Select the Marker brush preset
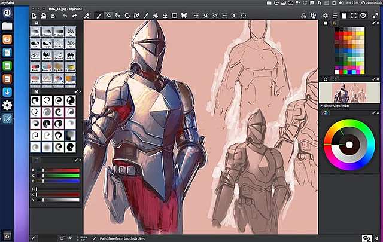 [47, 55]
